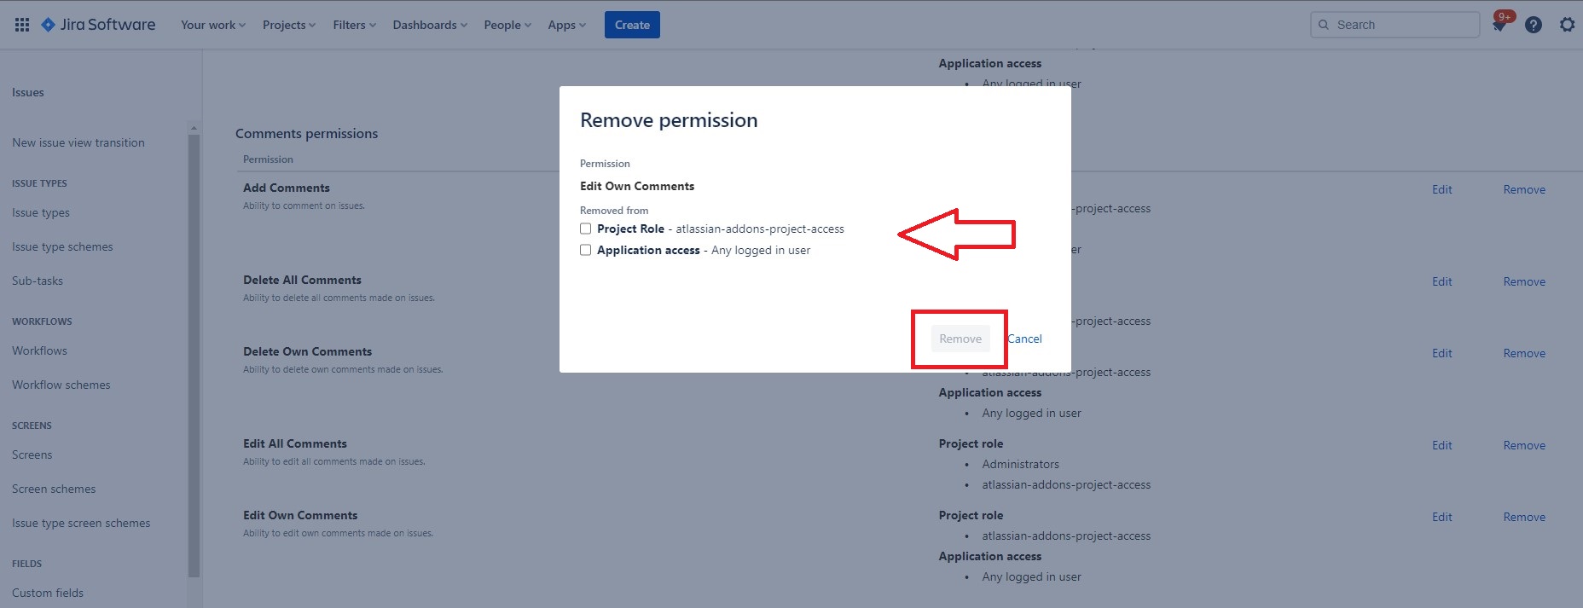The image size is (1583, 608).
Task: Click the Jira Software logo
Action: [99, 25]
